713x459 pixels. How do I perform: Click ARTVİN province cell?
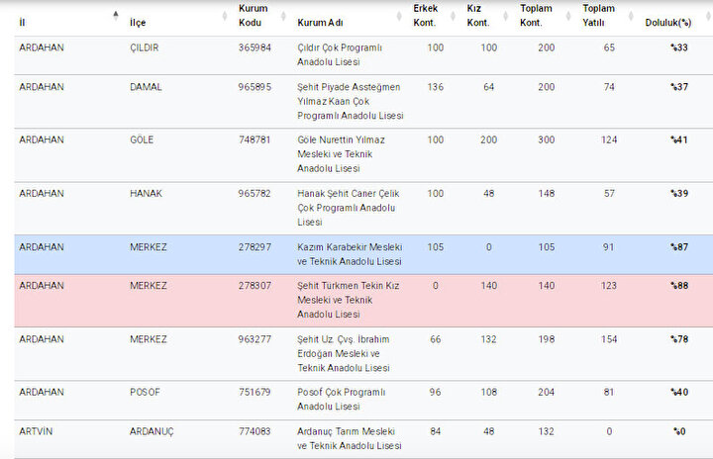pyautogui.click(x=36, y=431)
